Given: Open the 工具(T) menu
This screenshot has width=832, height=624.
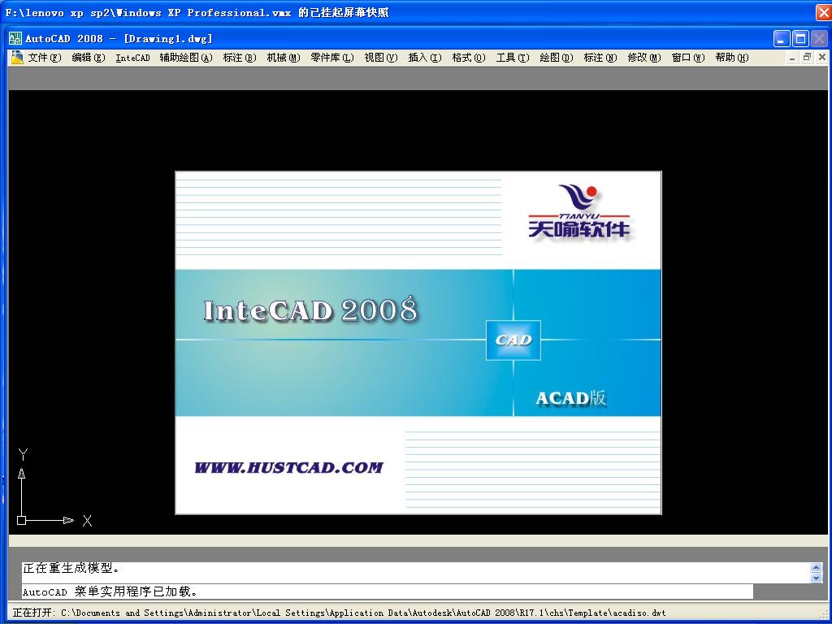Looking at the screenshot, I should tap(513, 58).
